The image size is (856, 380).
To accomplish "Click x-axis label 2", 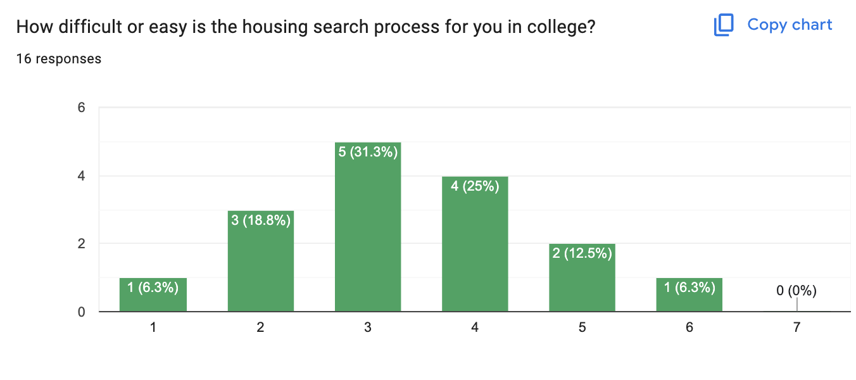I will (x=260, y=327).
